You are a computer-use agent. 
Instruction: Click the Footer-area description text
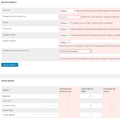pos(91,23)
